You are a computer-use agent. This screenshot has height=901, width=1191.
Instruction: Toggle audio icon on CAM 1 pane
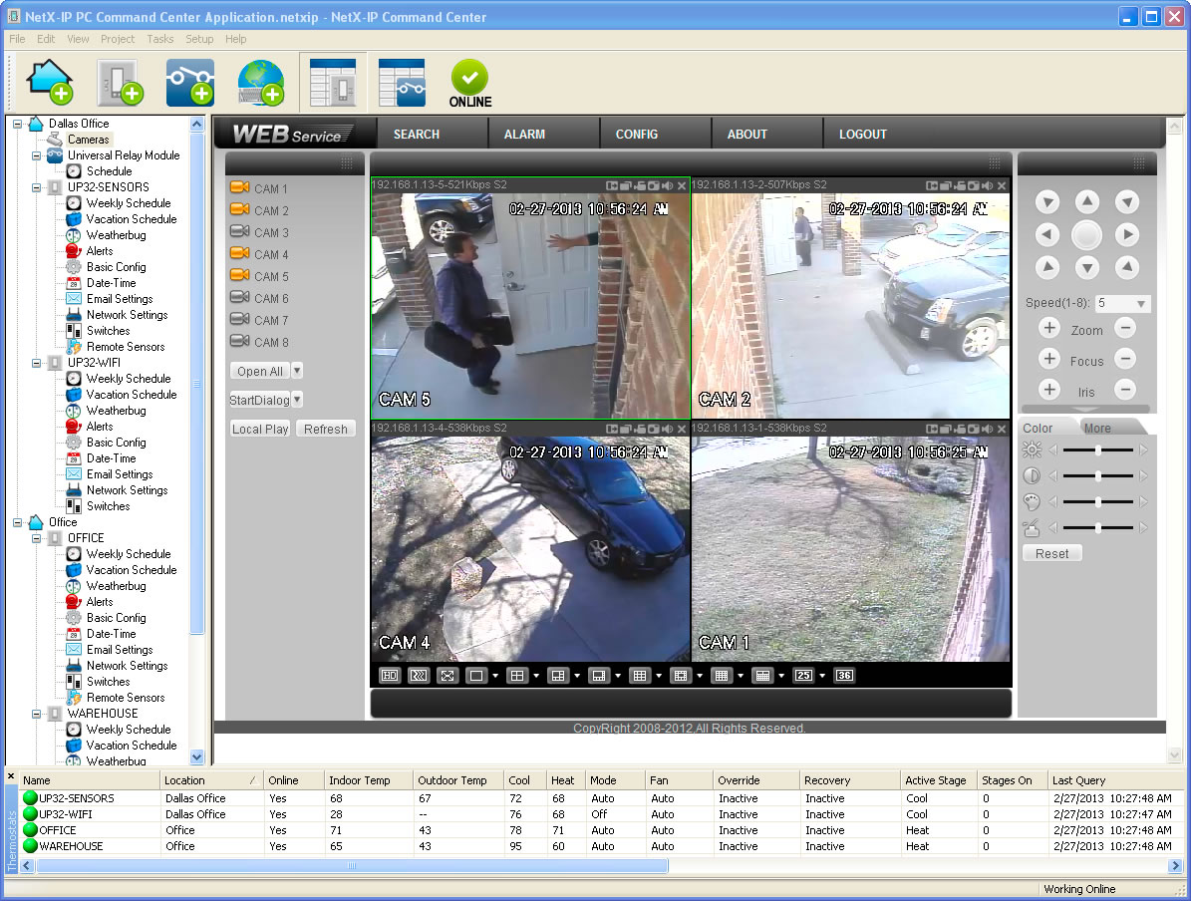(988, 429)
